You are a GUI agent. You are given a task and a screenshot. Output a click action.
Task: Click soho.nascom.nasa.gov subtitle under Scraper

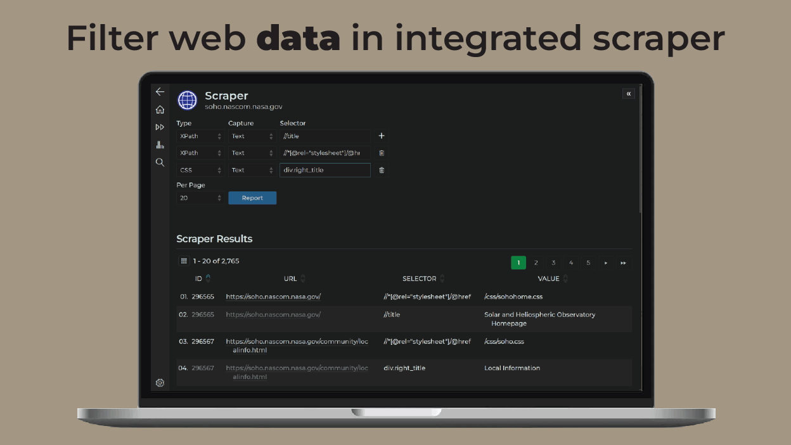click(243, 108)
